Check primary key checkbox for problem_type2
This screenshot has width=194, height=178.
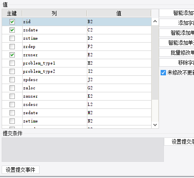coord(12,71)
